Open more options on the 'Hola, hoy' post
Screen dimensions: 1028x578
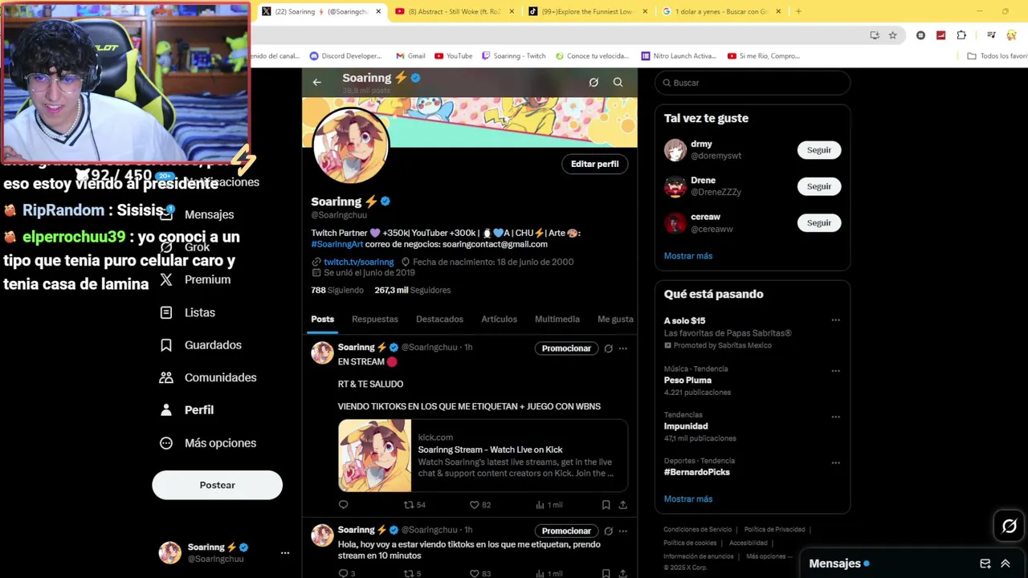coord(623,531)
